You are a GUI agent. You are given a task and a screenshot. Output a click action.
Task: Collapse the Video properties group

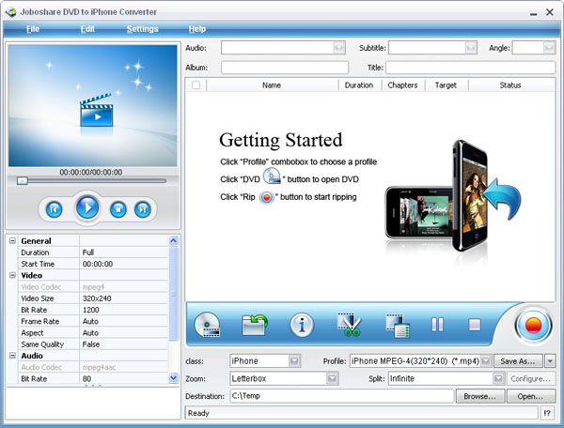coord(12,275)
